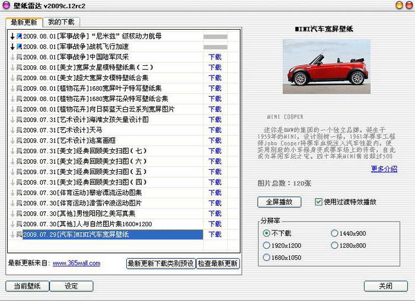Viewport: 415px width, 301px height.
Task: Click 下载 for MINI汽车宽屏壁纸
Action: tap(215, 235)
